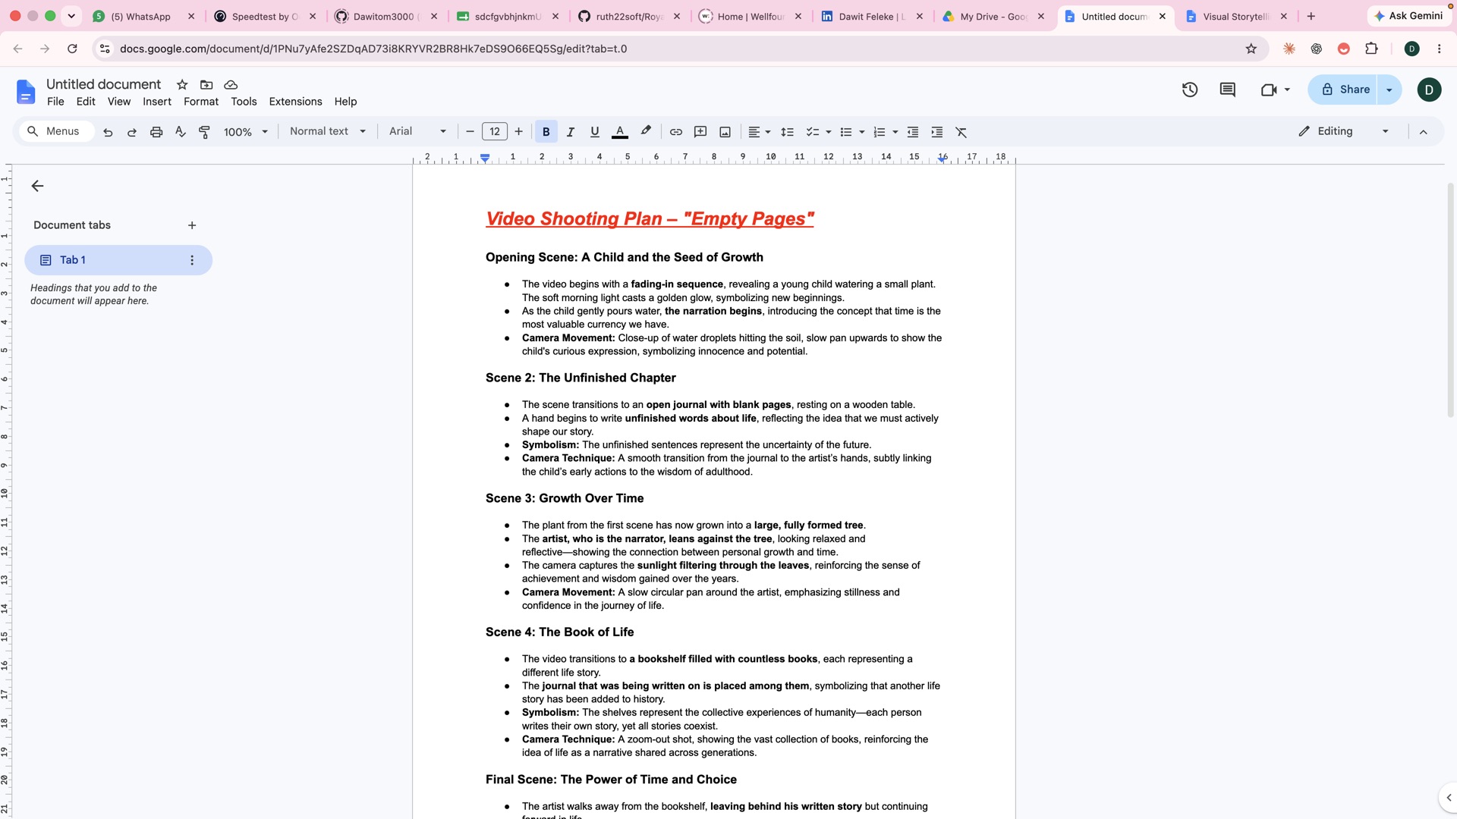
Task: Open the File menu
Action: (55, 102)
